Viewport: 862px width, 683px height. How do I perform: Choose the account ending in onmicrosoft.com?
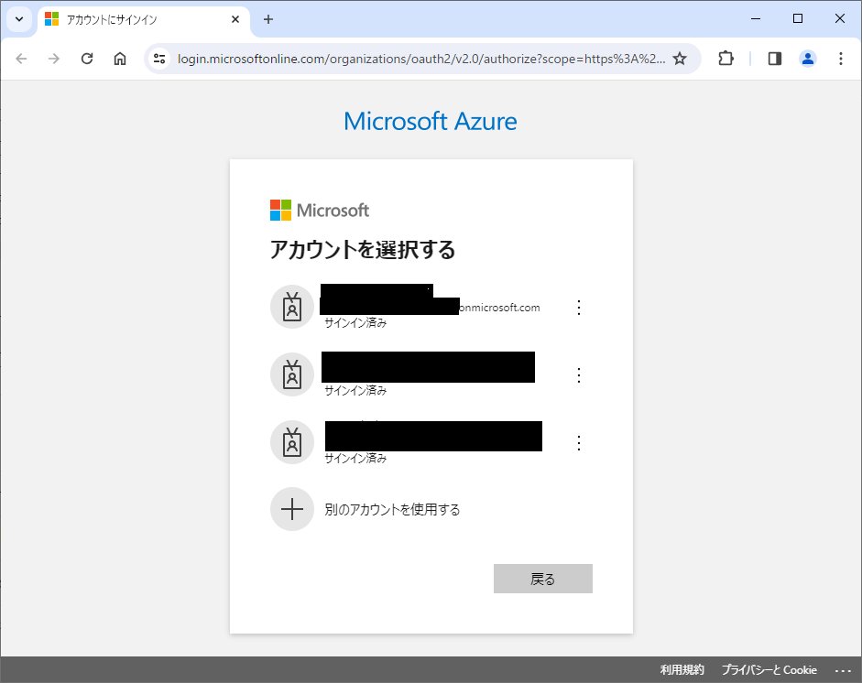[x=431, y=307]
